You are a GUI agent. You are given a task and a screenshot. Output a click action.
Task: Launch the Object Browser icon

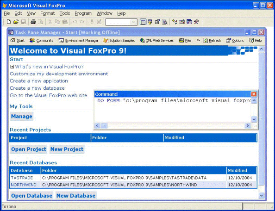182,22
